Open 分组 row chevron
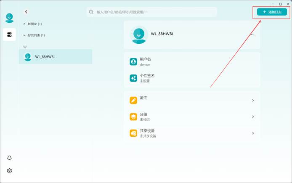The width and height of the screenshot is (292, 183). (x=253, y=117)
